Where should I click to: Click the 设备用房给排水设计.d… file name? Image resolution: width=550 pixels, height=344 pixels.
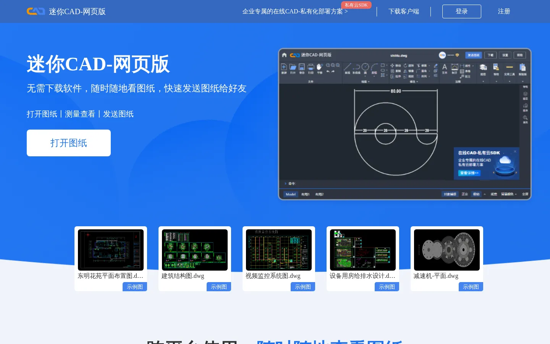click(362, 276)
